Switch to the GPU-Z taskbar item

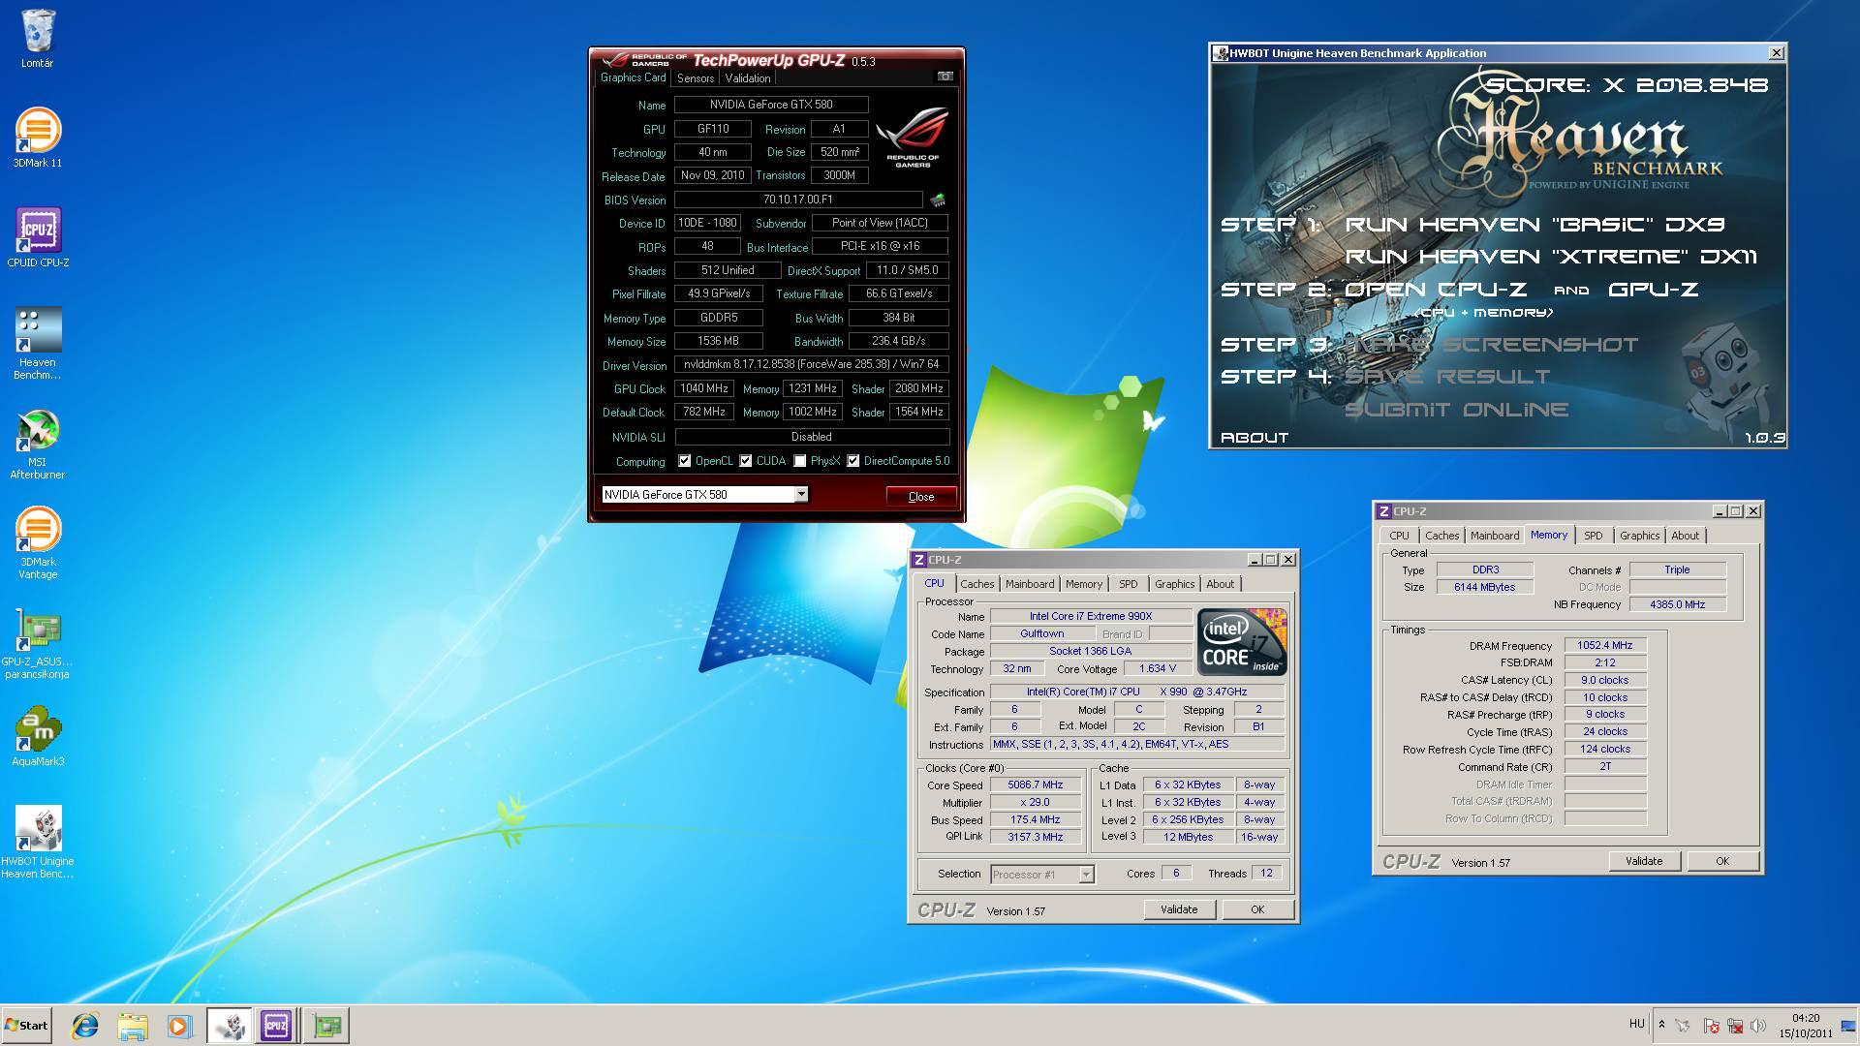pos(326,1026)
